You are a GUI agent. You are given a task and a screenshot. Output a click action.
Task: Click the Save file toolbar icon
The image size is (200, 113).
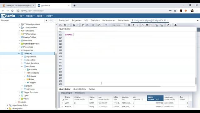[x=65, y=25]
